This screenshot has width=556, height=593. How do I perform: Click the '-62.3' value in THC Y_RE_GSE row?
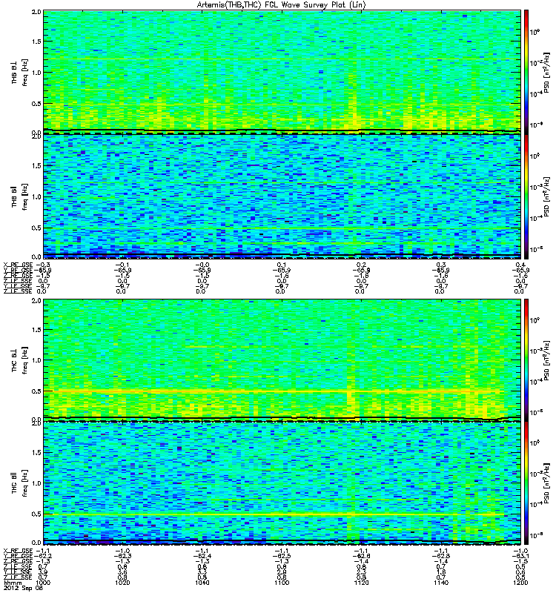(x=122, y=556)
